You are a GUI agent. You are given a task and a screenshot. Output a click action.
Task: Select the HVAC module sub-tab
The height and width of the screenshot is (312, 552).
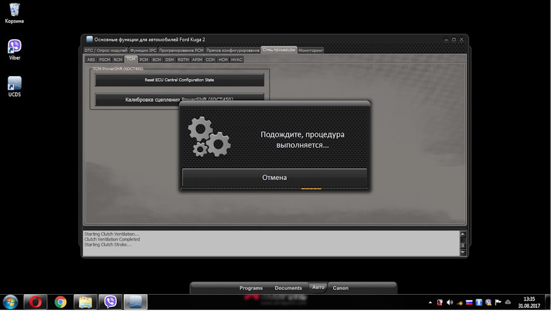tap(236, 60)
